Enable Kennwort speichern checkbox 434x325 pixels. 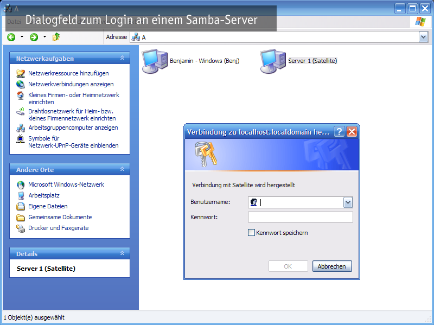click(251, 233)
